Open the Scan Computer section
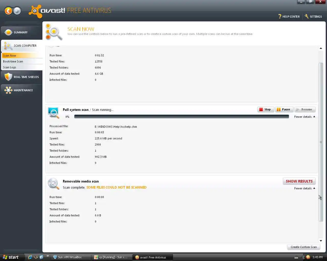This screenshot has height=261, width=327. tap(21, 46)
